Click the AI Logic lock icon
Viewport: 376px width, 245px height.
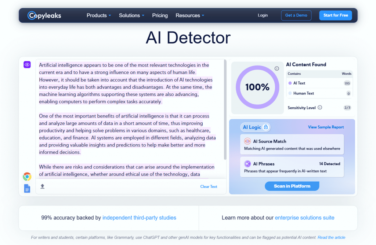click(x=266, y=127)
